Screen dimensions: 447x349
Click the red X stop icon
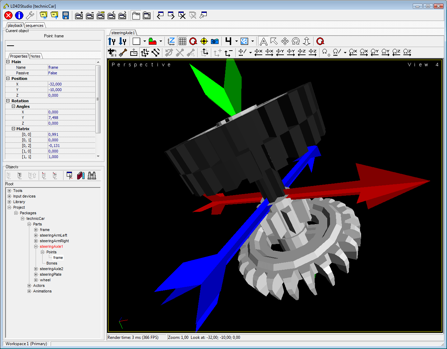coord(8,15)
